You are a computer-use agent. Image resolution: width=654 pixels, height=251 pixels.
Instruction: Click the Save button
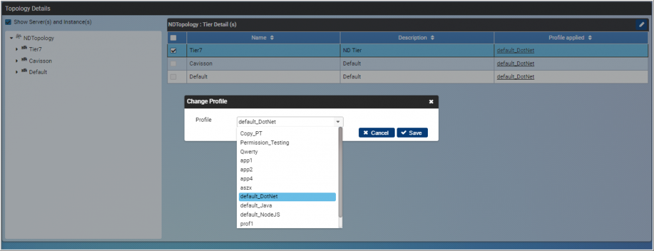click(412, 133)
